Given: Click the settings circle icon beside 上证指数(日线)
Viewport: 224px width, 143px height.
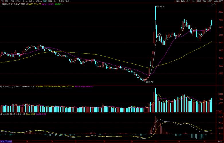Looking at the screenshot, I should point(14,5).
